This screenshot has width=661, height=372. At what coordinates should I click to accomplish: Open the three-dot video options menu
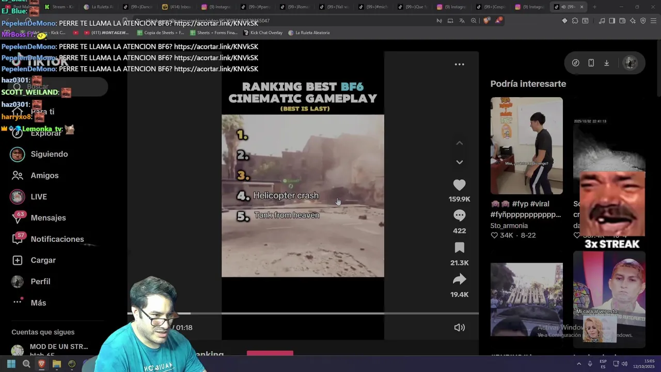tap(459, 65)
